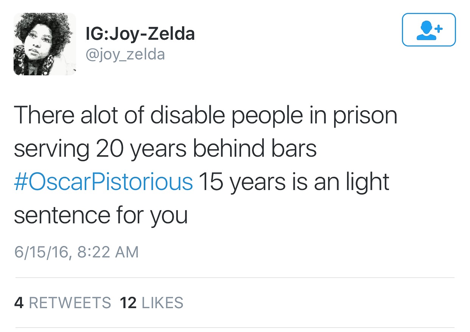
Task: Click the "15 years is an light" text
Action: pos(294,182)
